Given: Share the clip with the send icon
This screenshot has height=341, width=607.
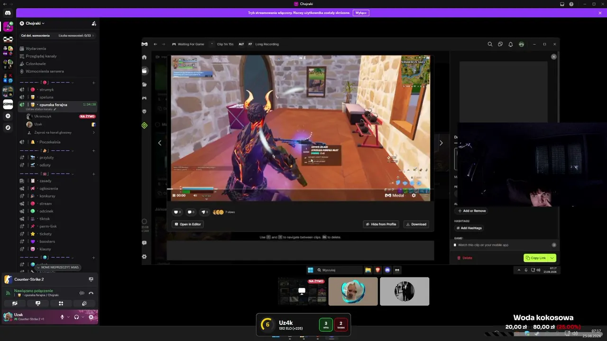Looking at the screenshot, I should point(204,212).
